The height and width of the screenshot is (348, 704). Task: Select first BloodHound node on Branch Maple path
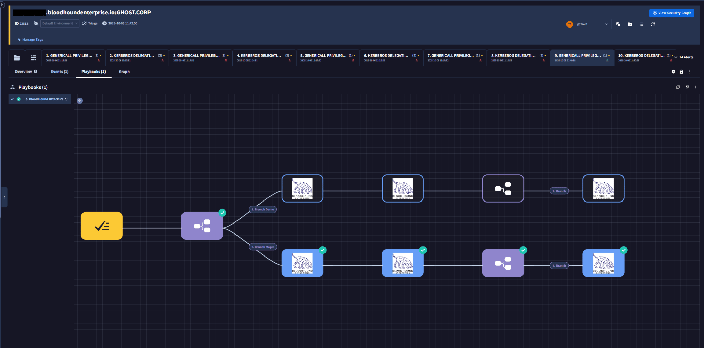point(302,263)
